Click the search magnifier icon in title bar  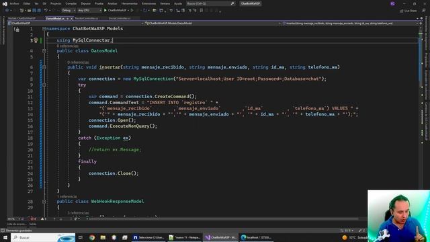(x=232, y=3)
